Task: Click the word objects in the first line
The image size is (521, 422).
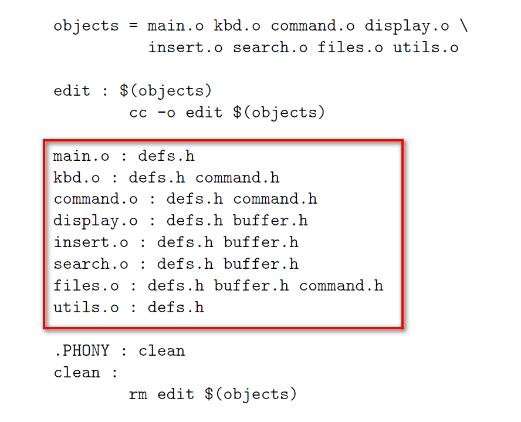Action: (x=86, y=26)
